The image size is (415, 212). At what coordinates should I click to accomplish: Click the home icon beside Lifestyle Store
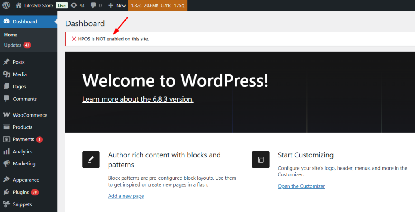19,6
